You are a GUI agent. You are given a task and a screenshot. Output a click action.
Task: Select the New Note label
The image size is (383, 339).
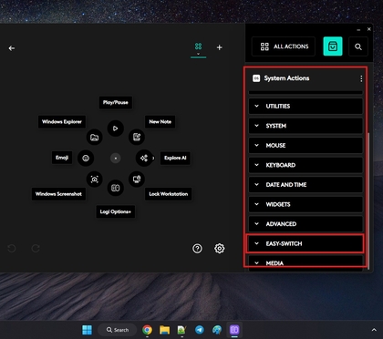click(x=160, y=121)
